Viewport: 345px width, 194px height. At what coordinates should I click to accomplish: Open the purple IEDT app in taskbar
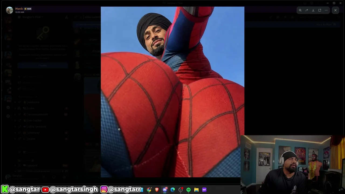click(204, 190)
